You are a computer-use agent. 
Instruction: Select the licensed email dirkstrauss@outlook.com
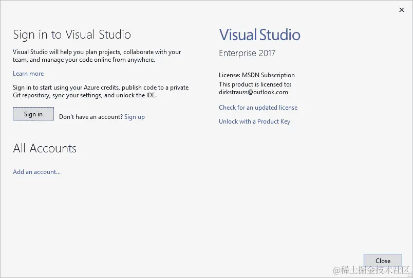click(253, 92)
